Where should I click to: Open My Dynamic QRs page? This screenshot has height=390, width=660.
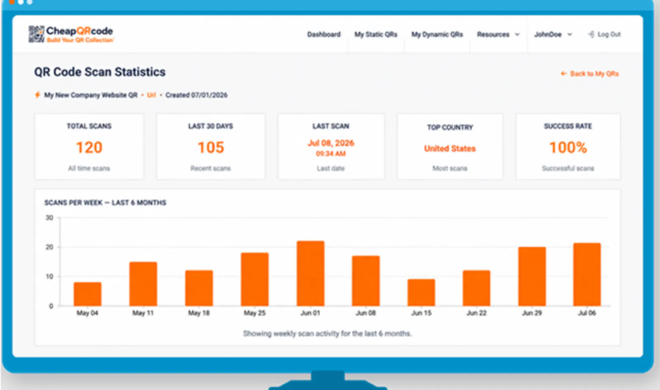point(437,34)
